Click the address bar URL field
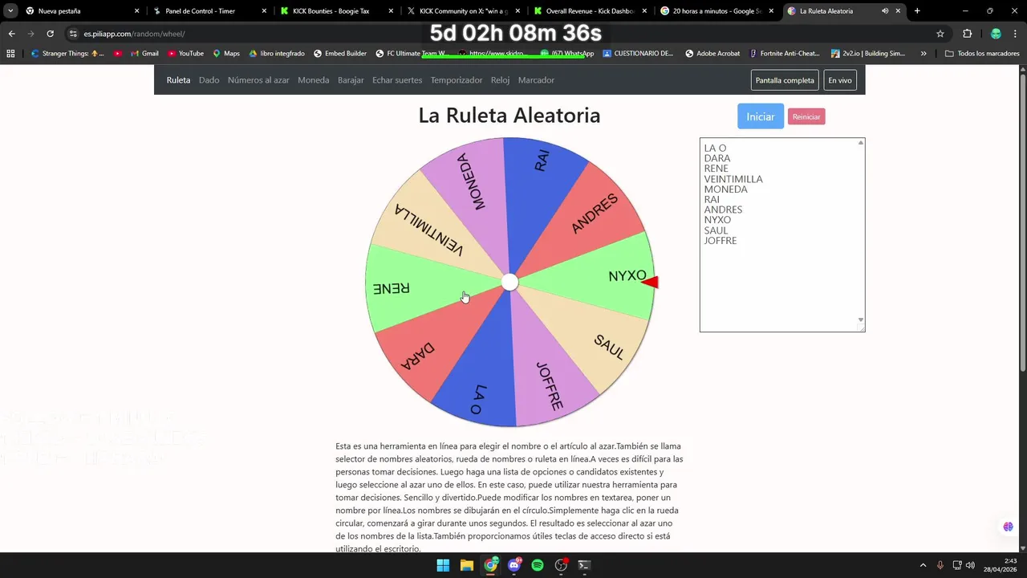This screenshot has width=1027, height=578. pos(497,34)
